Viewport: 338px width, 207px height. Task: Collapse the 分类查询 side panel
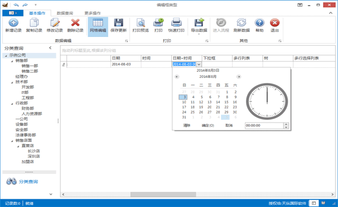coord(50,48)
